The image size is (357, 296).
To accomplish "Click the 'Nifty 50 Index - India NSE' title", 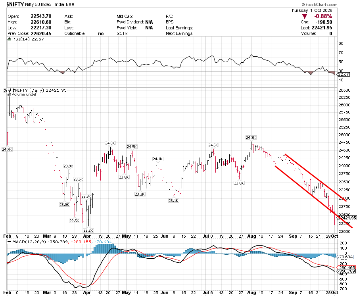I will click(x=50, y=4).
